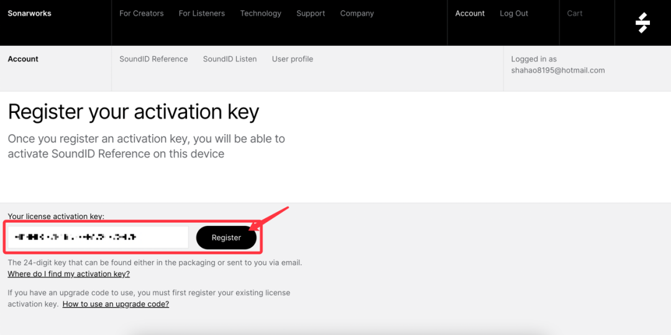Click the logged-in email address shahao8195@hotmail.com
Image resolution: width=671 pixels, height=335 pixels.
pyautogui.click(x=558, y=71)
